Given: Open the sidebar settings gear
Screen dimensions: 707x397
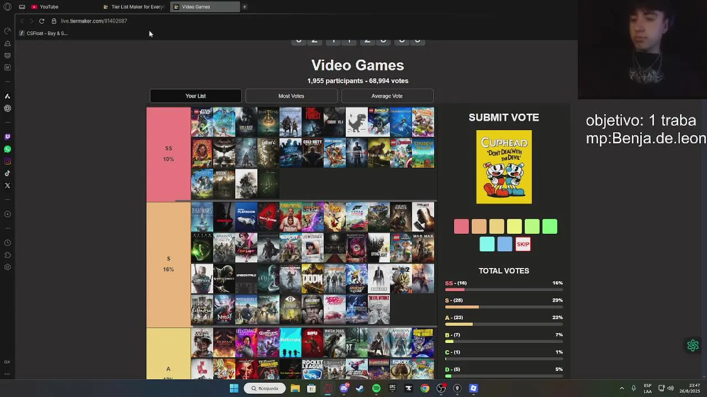Looking at the screenshot, I should tap(7, 267).
